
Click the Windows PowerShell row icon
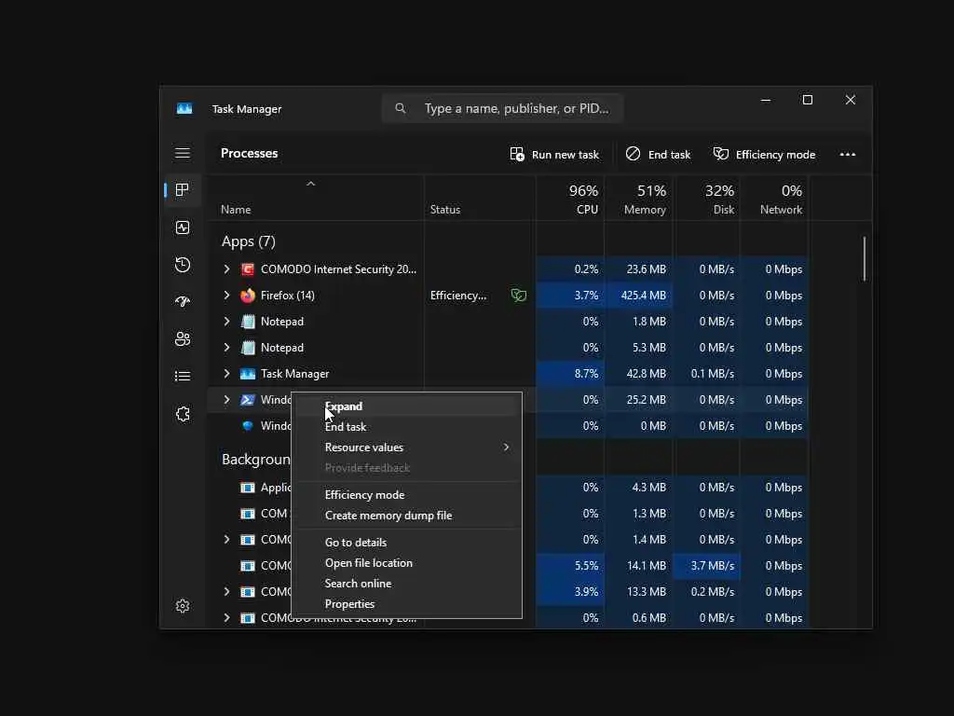tap(248, 400)
